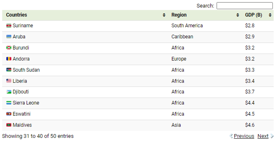276x141 pixels.
Task: Go to the Previous page of entries
Action: [x=244, y=136]
